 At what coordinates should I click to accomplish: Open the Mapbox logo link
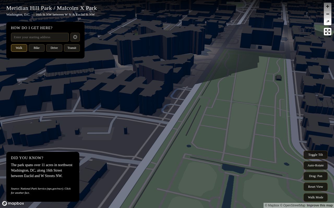pyautogui.click(x=13, y=203)
